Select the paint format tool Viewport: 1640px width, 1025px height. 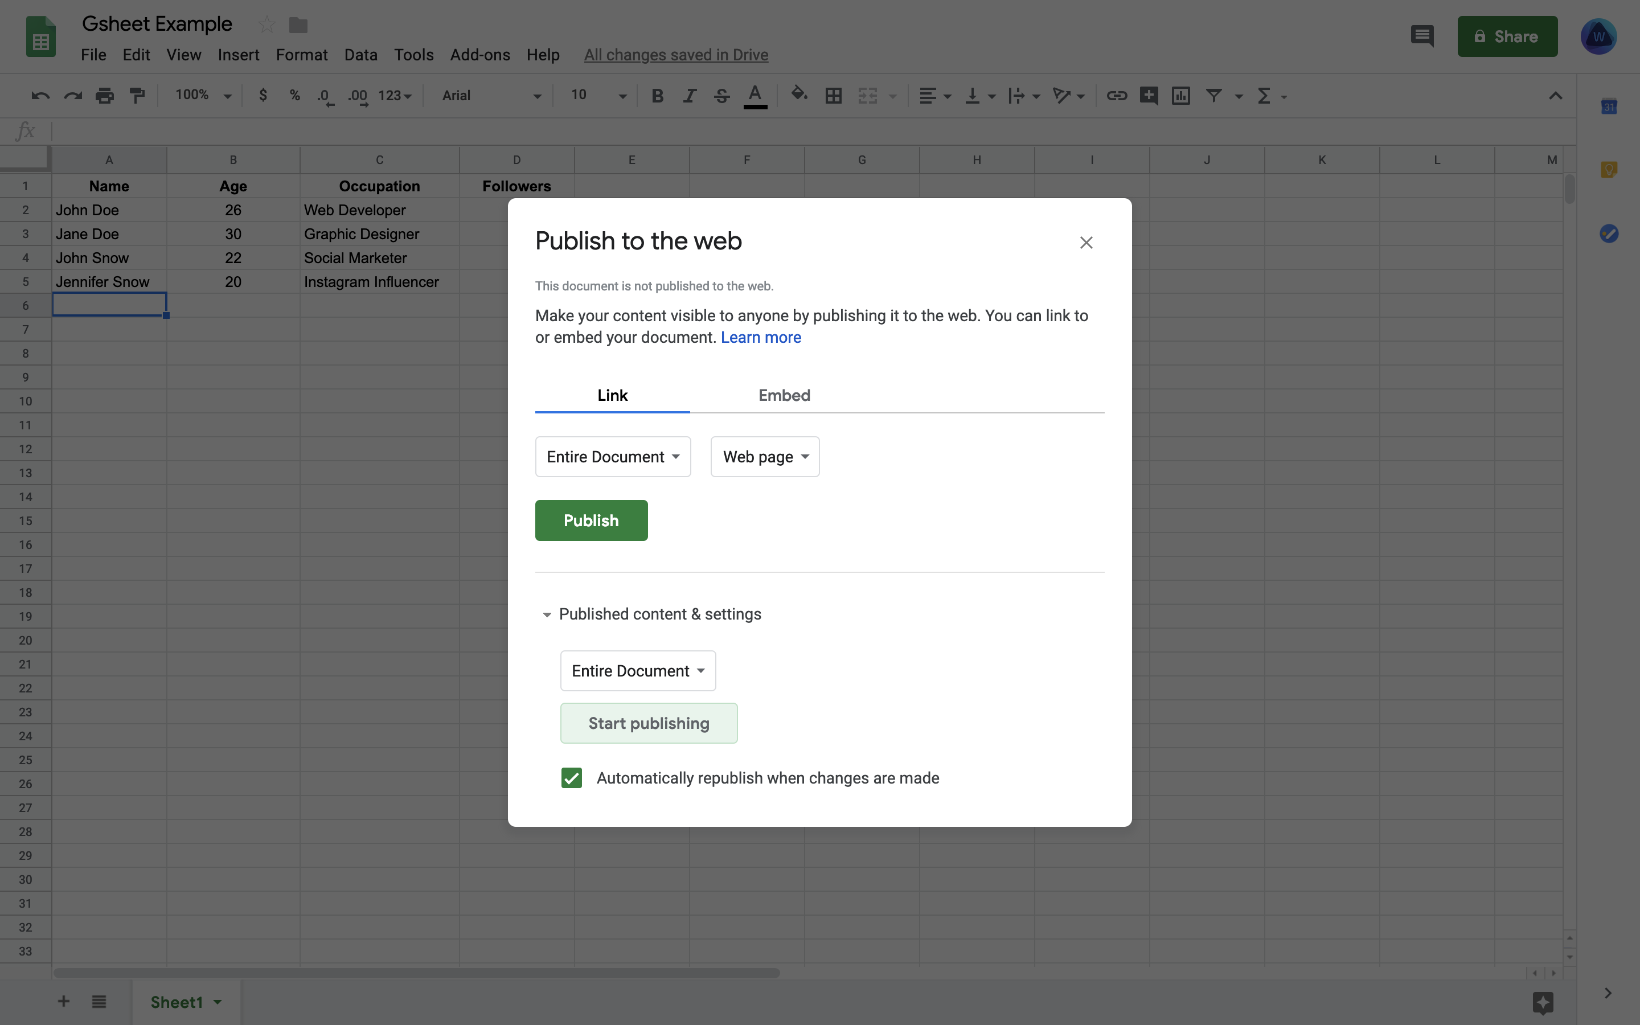pos(137,96)
